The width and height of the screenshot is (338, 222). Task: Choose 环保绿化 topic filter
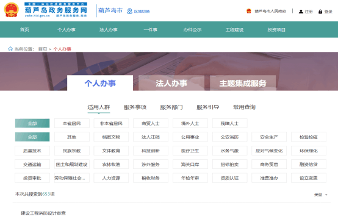pyautogui.click(x=309, y=151)
